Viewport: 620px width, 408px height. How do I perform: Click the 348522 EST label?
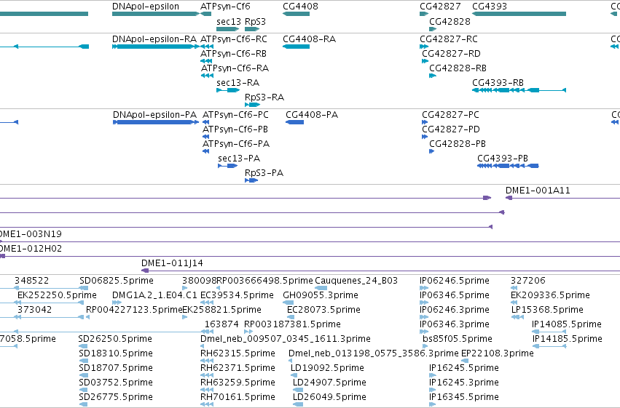tap(31, 281)
